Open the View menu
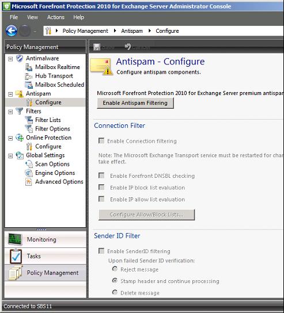Image resolution: width=284 pixels, height=313 pixels. (32, 17)
